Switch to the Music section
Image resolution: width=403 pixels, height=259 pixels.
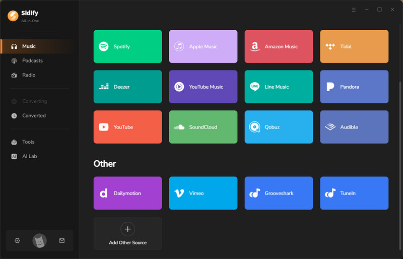click(x=39, y=46)
